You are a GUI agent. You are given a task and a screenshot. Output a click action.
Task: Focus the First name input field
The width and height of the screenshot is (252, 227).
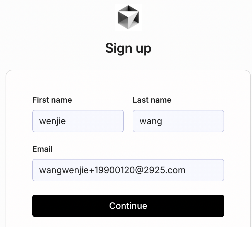pos(78,121)
